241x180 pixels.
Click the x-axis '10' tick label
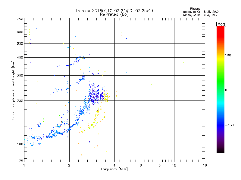pyautogui.click(x=174, y=165)
